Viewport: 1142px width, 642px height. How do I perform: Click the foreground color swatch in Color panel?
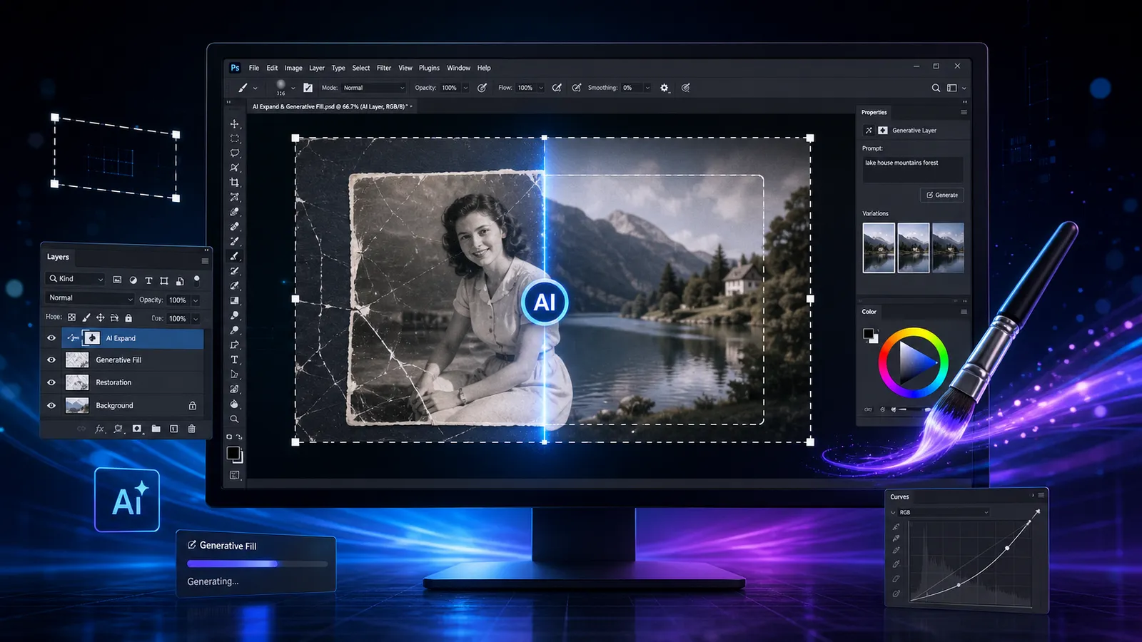pyautogui.click(x=868, y=333)
